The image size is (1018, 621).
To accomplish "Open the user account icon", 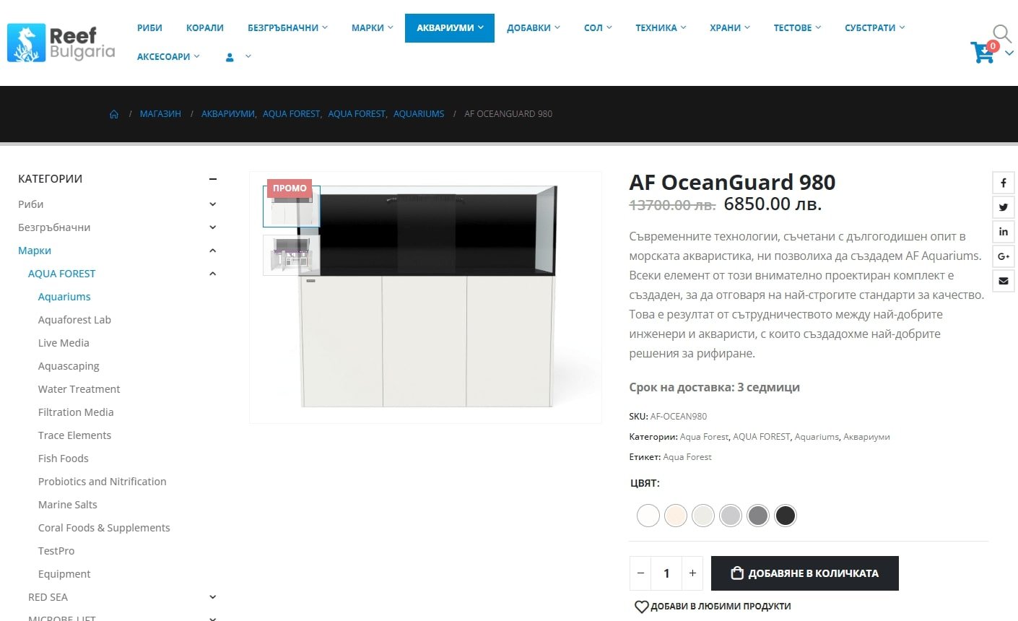I will point(230,56).
